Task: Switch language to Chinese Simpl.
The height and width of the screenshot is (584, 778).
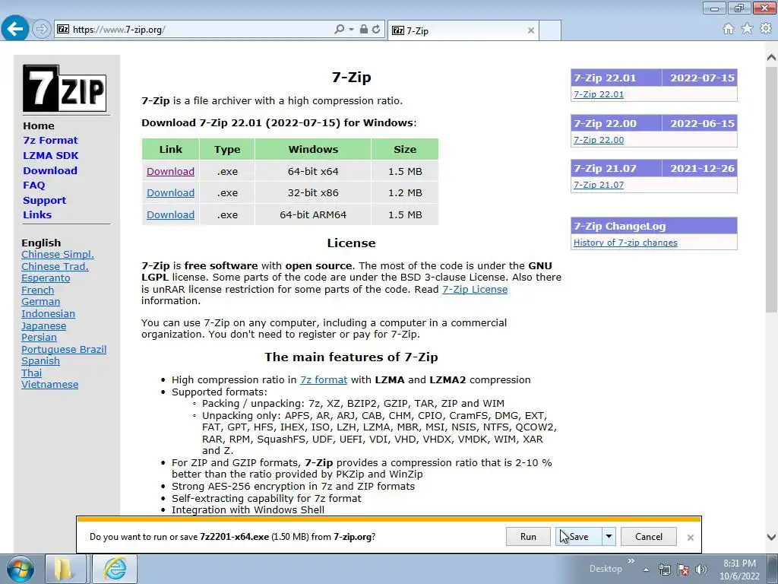Action: click(58, 254)
